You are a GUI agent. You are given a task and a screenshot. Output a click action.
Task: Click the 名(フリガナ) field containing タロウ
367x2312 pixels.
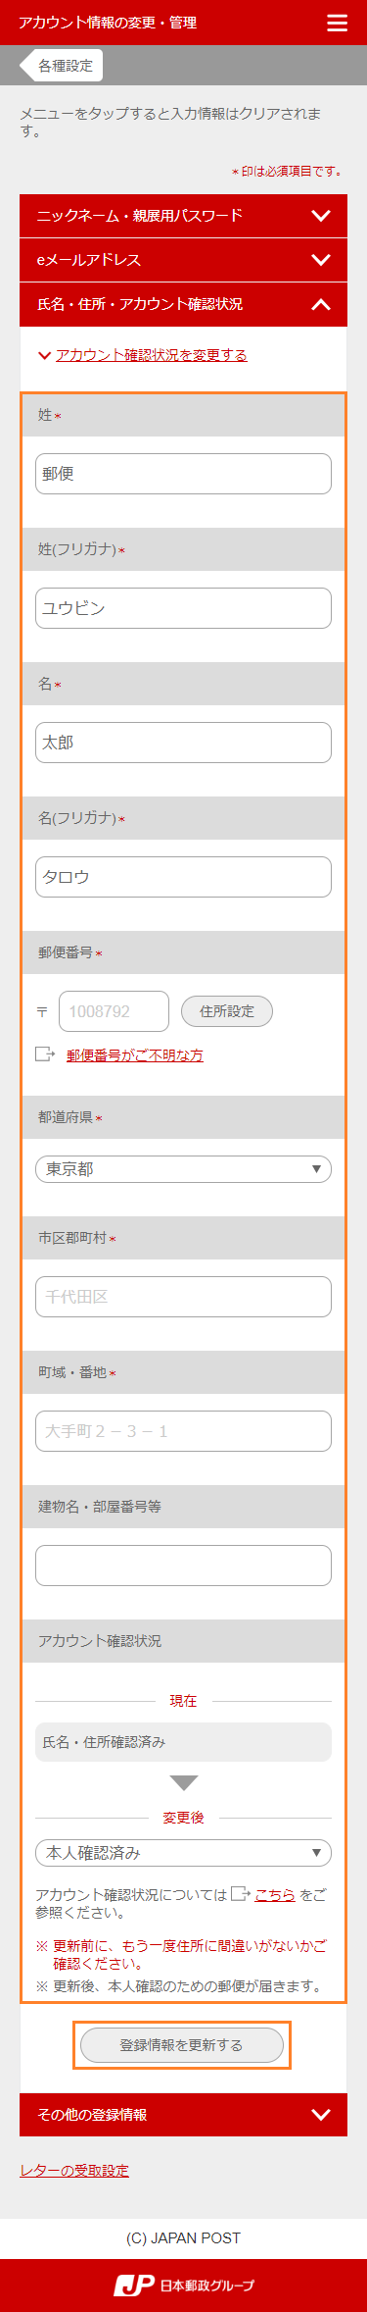tap(183, 877)
